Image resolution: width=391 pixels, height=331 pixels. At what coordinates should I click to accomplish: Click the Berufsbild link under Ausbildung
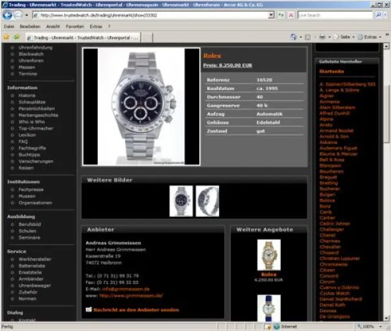30,224
